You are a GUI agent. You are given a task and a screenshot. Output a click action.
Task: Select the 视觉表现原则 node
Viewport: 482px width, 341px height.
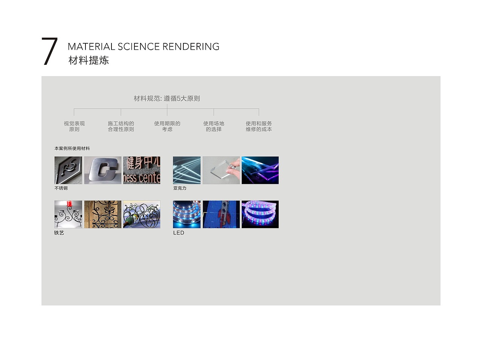[74, 126]
